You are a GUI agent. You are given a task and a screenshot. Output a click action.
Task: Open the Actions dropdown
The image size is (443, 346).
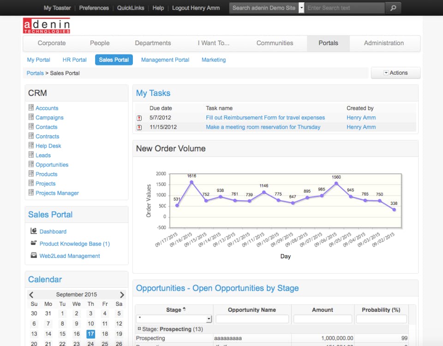(x=395, y=73)
